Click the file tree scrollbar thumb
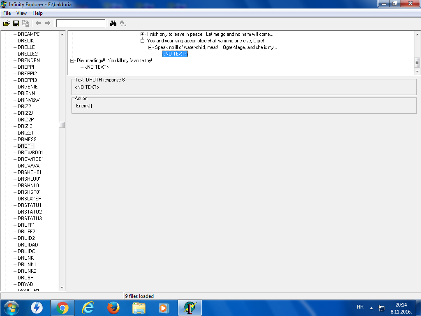This screenshot has width=421, height=316. 62,125
